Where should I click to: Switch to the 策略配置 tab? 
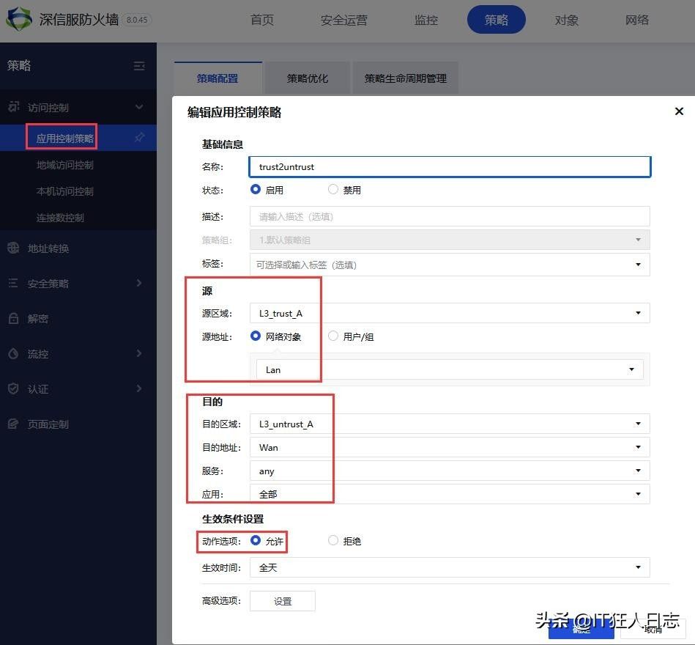pyautogui.click(x=218, y=78)
